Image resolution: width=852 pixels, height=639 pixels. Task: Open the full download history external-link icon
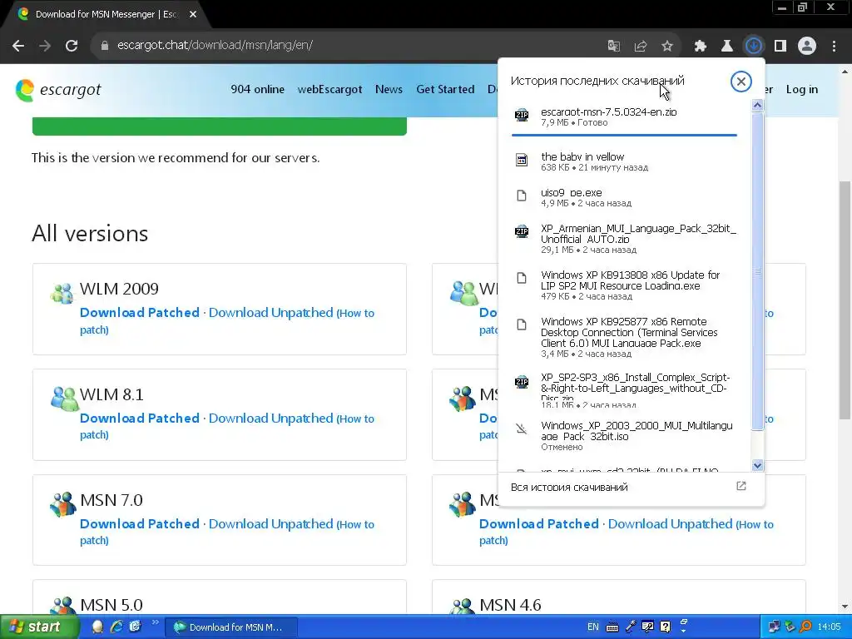pyautogui.click(x=741, y=486)
